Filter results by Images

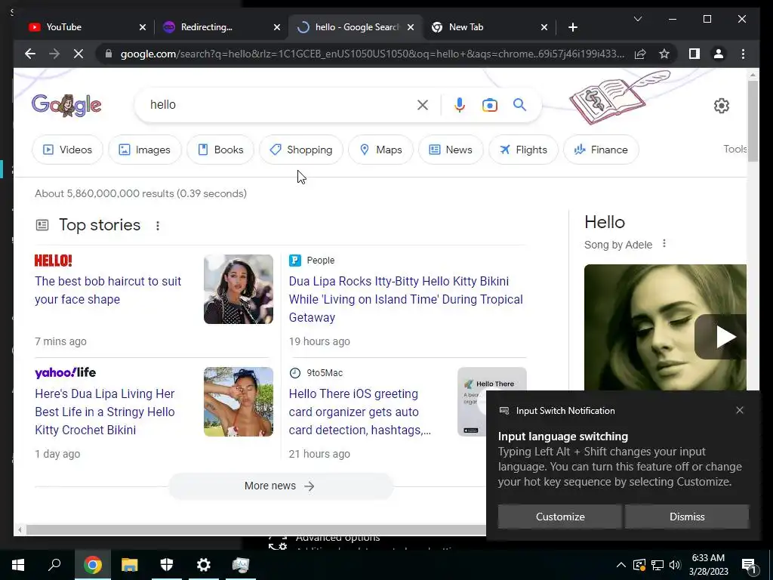145,150
